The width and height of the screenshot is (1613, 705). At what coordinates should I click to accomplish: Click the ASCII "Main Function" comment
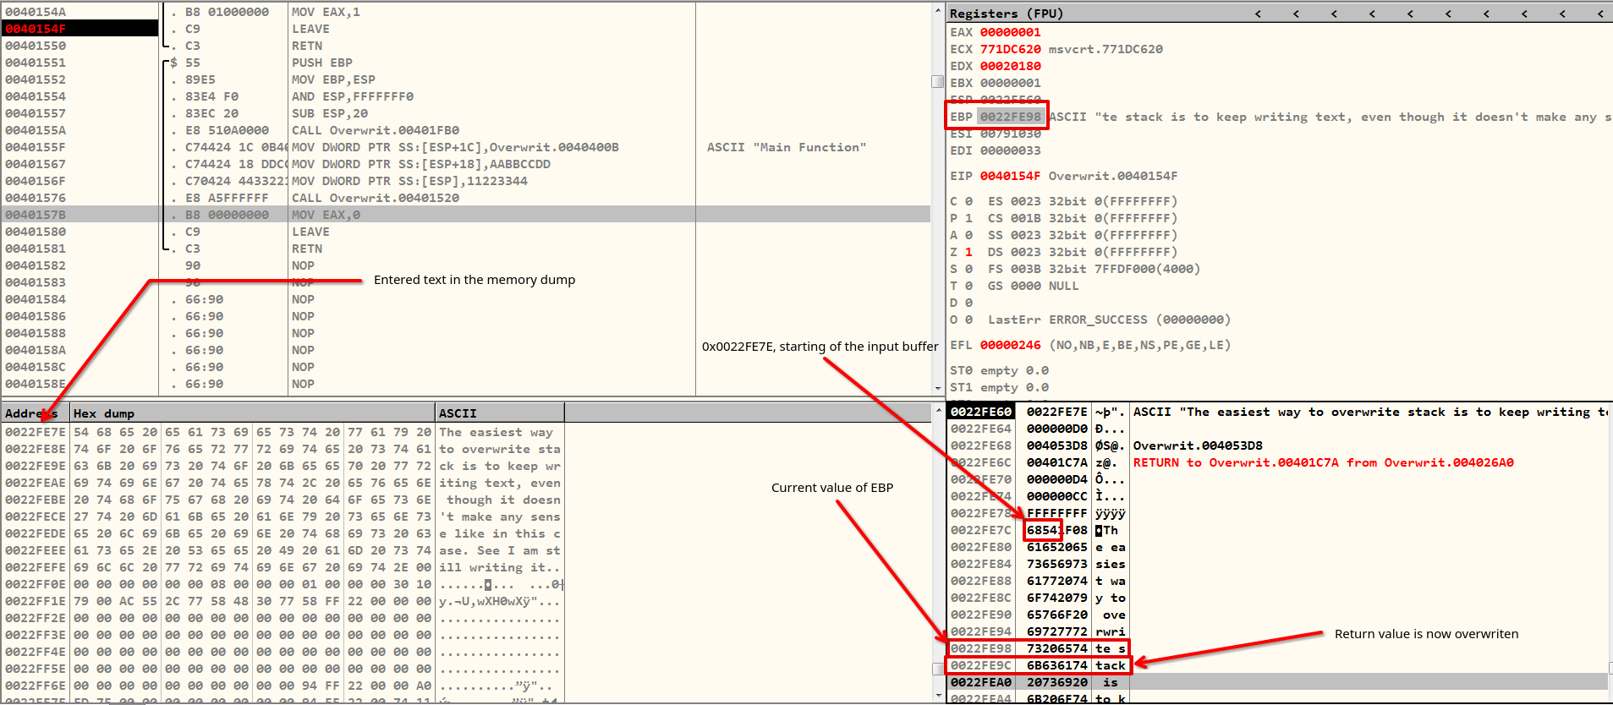(x=787, y=147)
